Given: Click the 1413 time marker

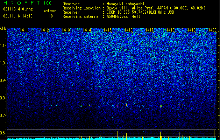Looking at the screenshot, I should pos(66,30).
